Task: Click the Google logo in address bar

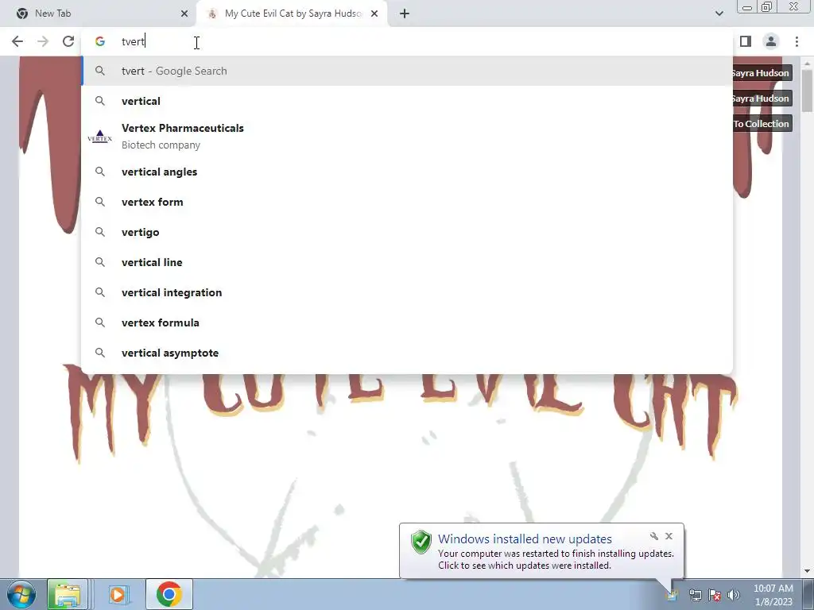Action: [99, 41]
